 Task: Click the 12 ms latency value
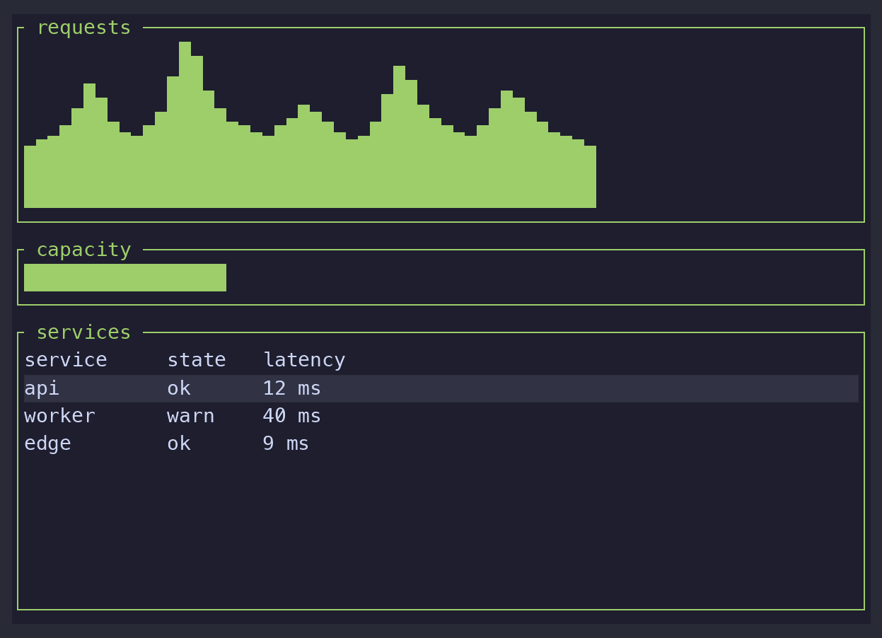(x=292, y=388)
